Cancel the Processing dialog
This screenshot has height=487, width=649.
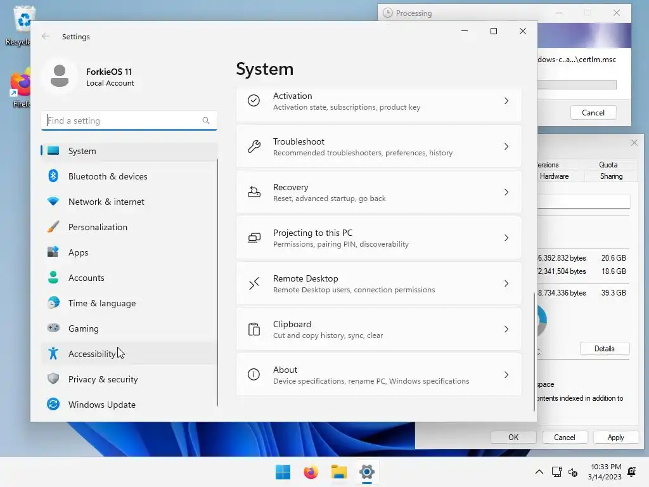coord(593,113)
